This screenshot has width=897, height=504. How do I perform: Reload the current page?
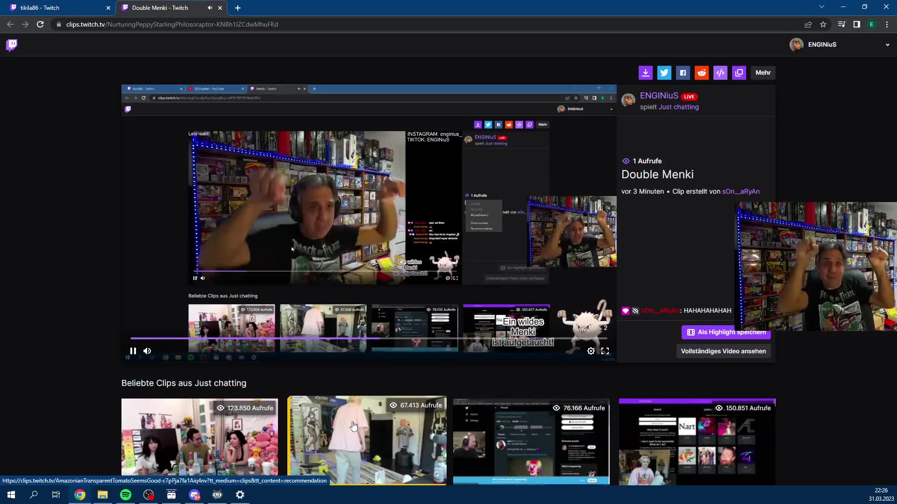click(x=40, y=24)
